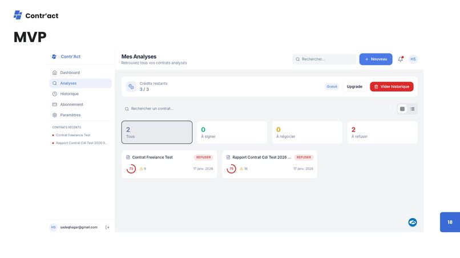Click the contract search magnifier icon
This screenshot has height=258, width=460.
[127, 109]
